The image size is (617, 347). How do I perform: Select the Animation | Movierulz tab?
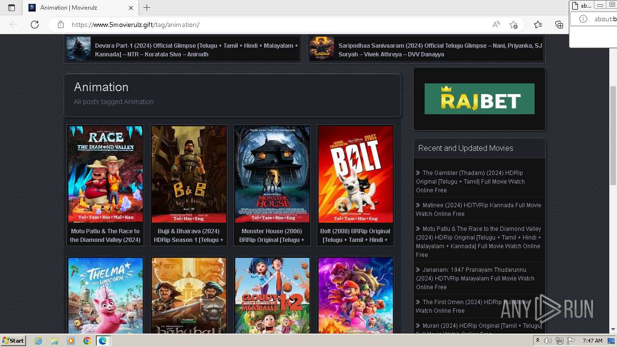(x=80, y=8)
